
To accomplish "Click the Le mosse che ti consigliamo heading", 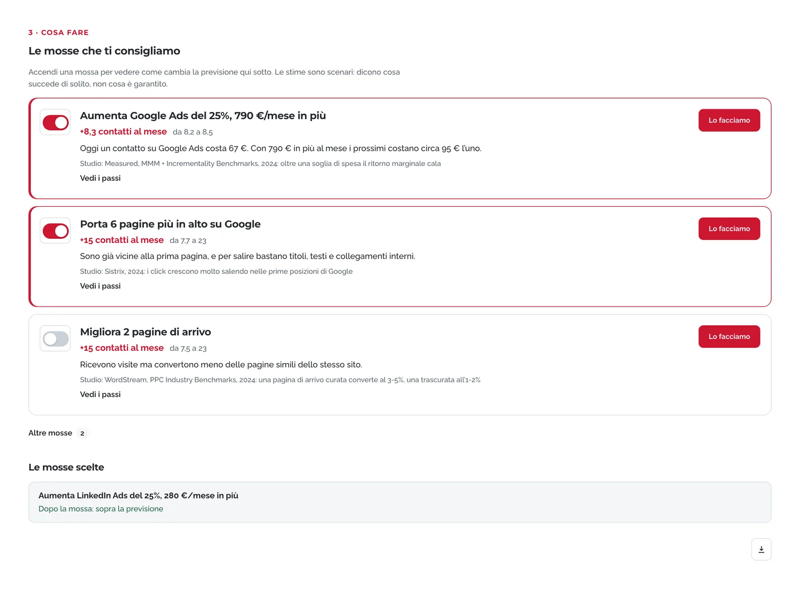I will 104,51.
